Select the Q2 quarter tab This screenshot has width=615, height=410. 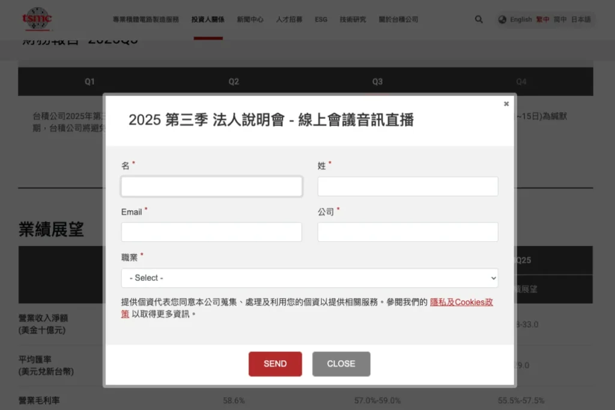click(x=234, y=82)
